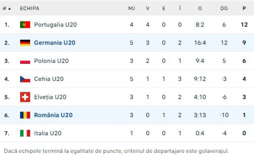This screenshot has width=254, height=157.
Task: Sort table by the # rank column
Action: pos(7,8)
